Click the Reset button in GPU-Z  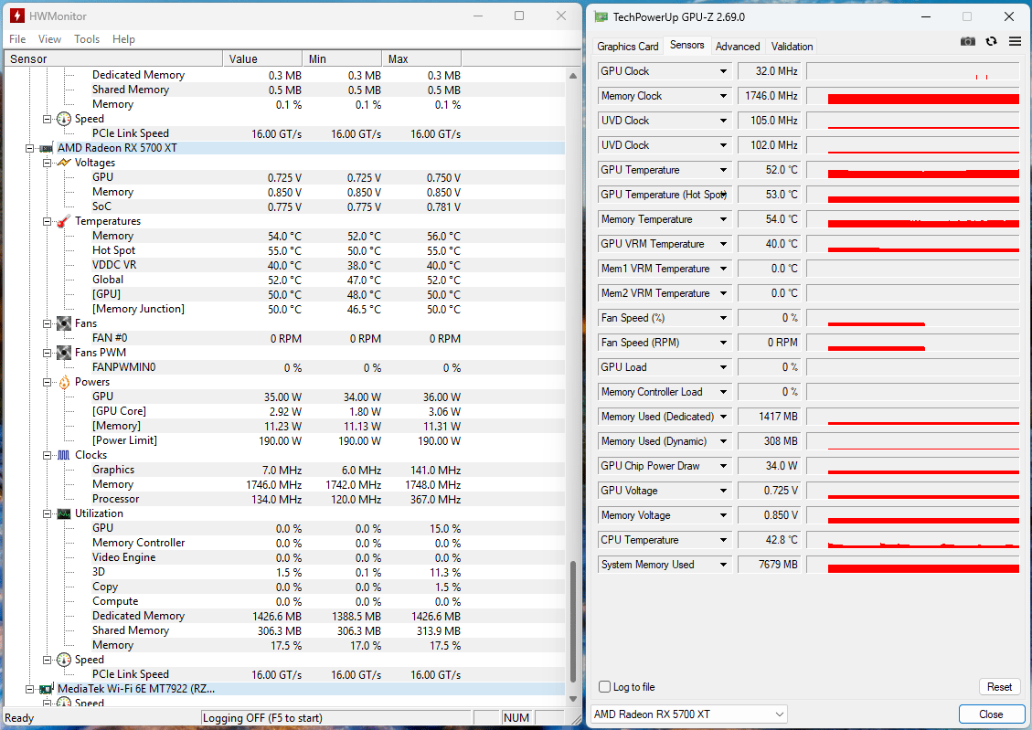click(x=999, y=686)
